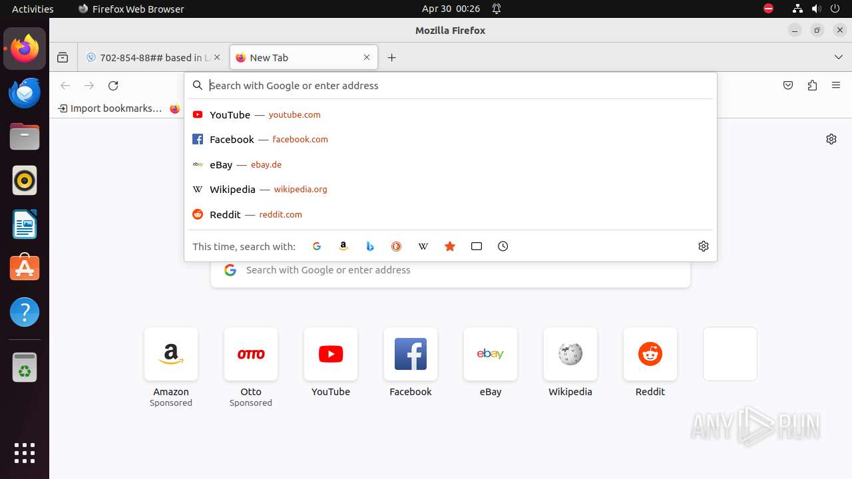Search this time with DuckDuckGo icon
The image size is (852, 479).
click(x=397, y=246)
